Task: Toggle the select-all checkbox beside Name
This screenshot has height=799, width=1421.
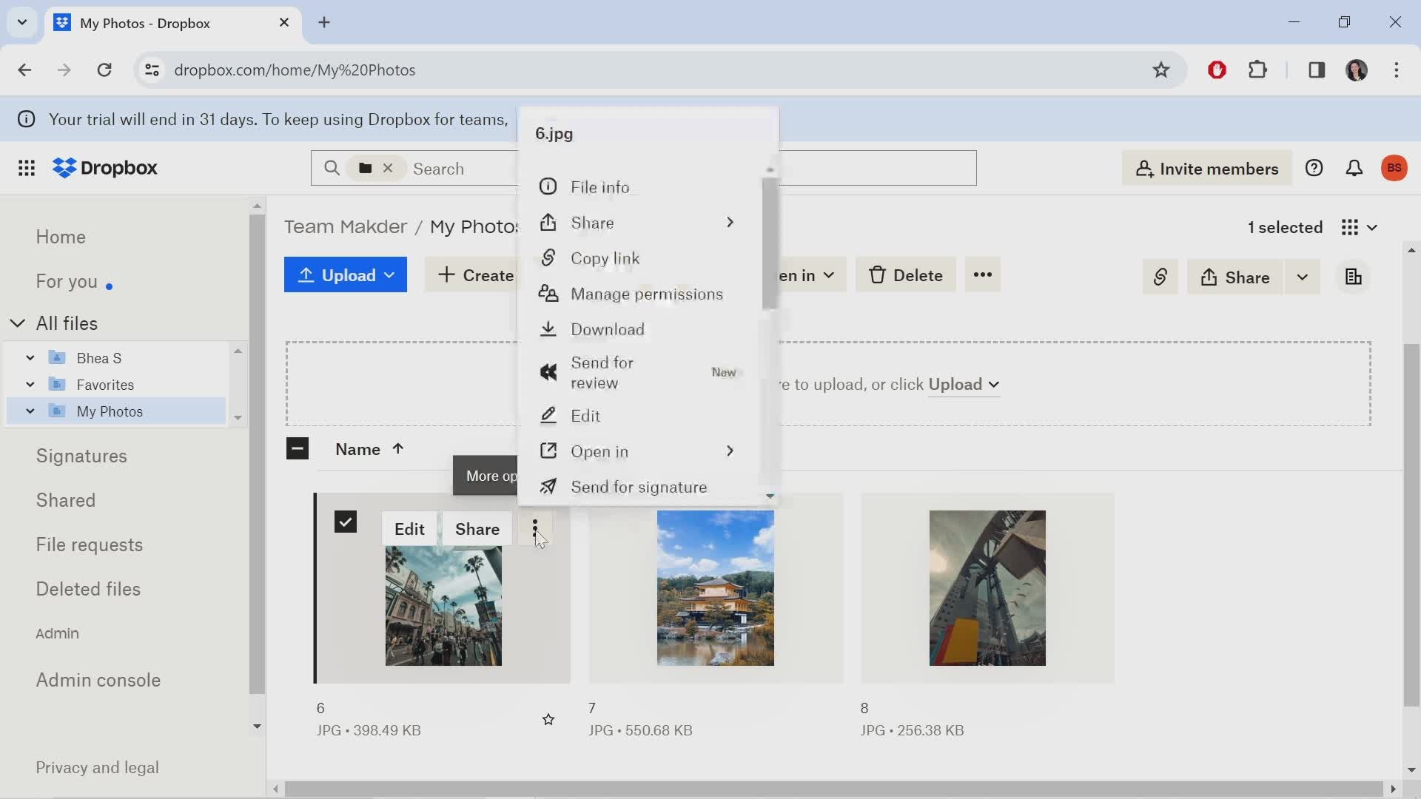Action: click(298, 449)
